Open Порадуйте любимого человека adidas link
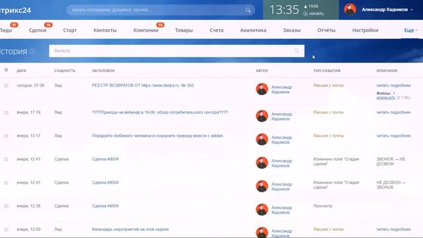The image size is (423, 238). (x=157, y=136)
